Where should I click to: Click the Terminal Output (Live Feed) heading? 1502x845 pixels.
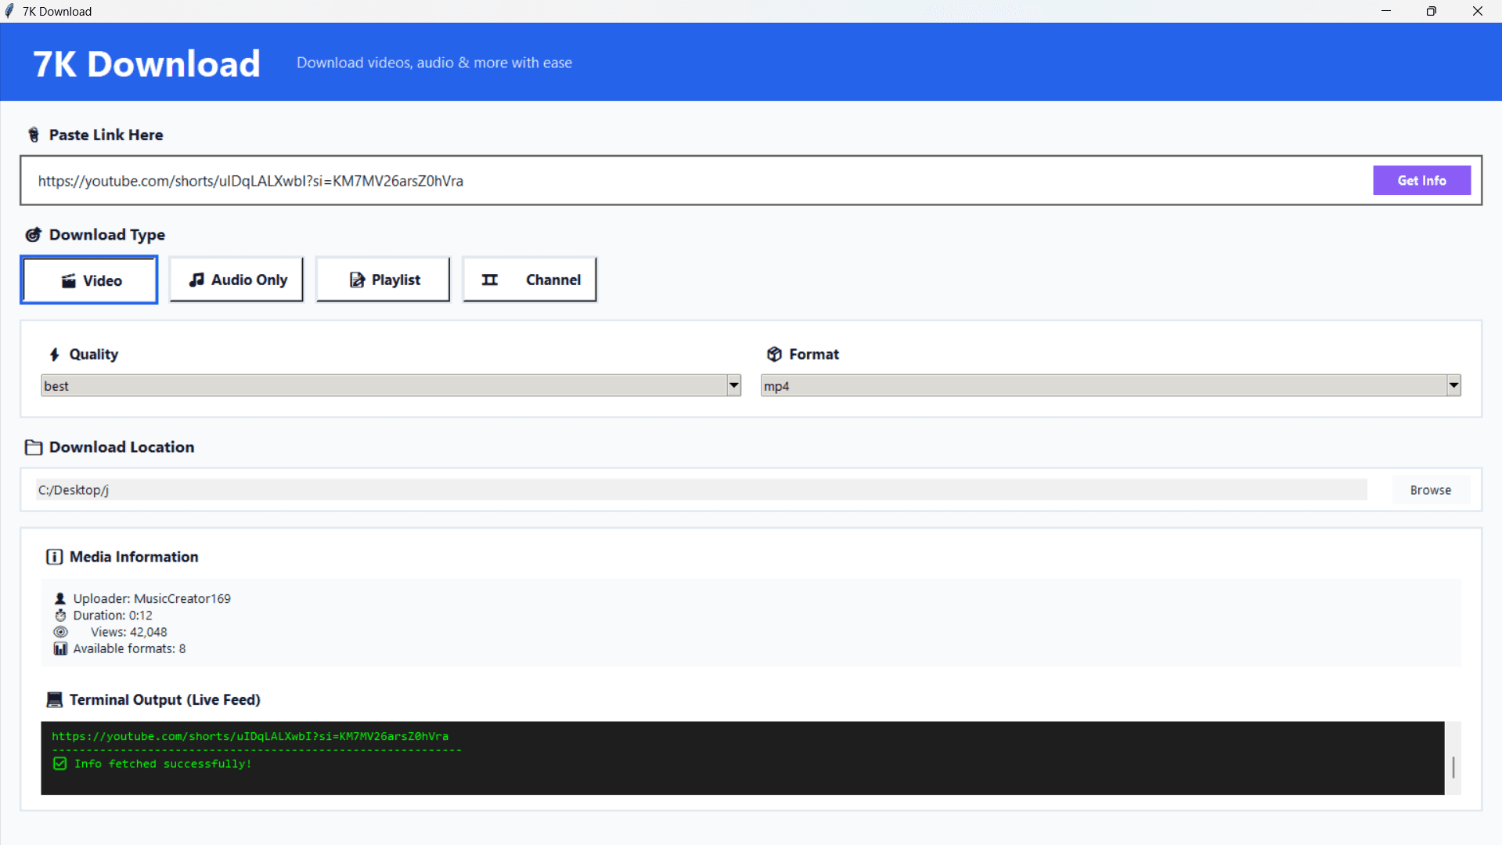click(165, 699)
